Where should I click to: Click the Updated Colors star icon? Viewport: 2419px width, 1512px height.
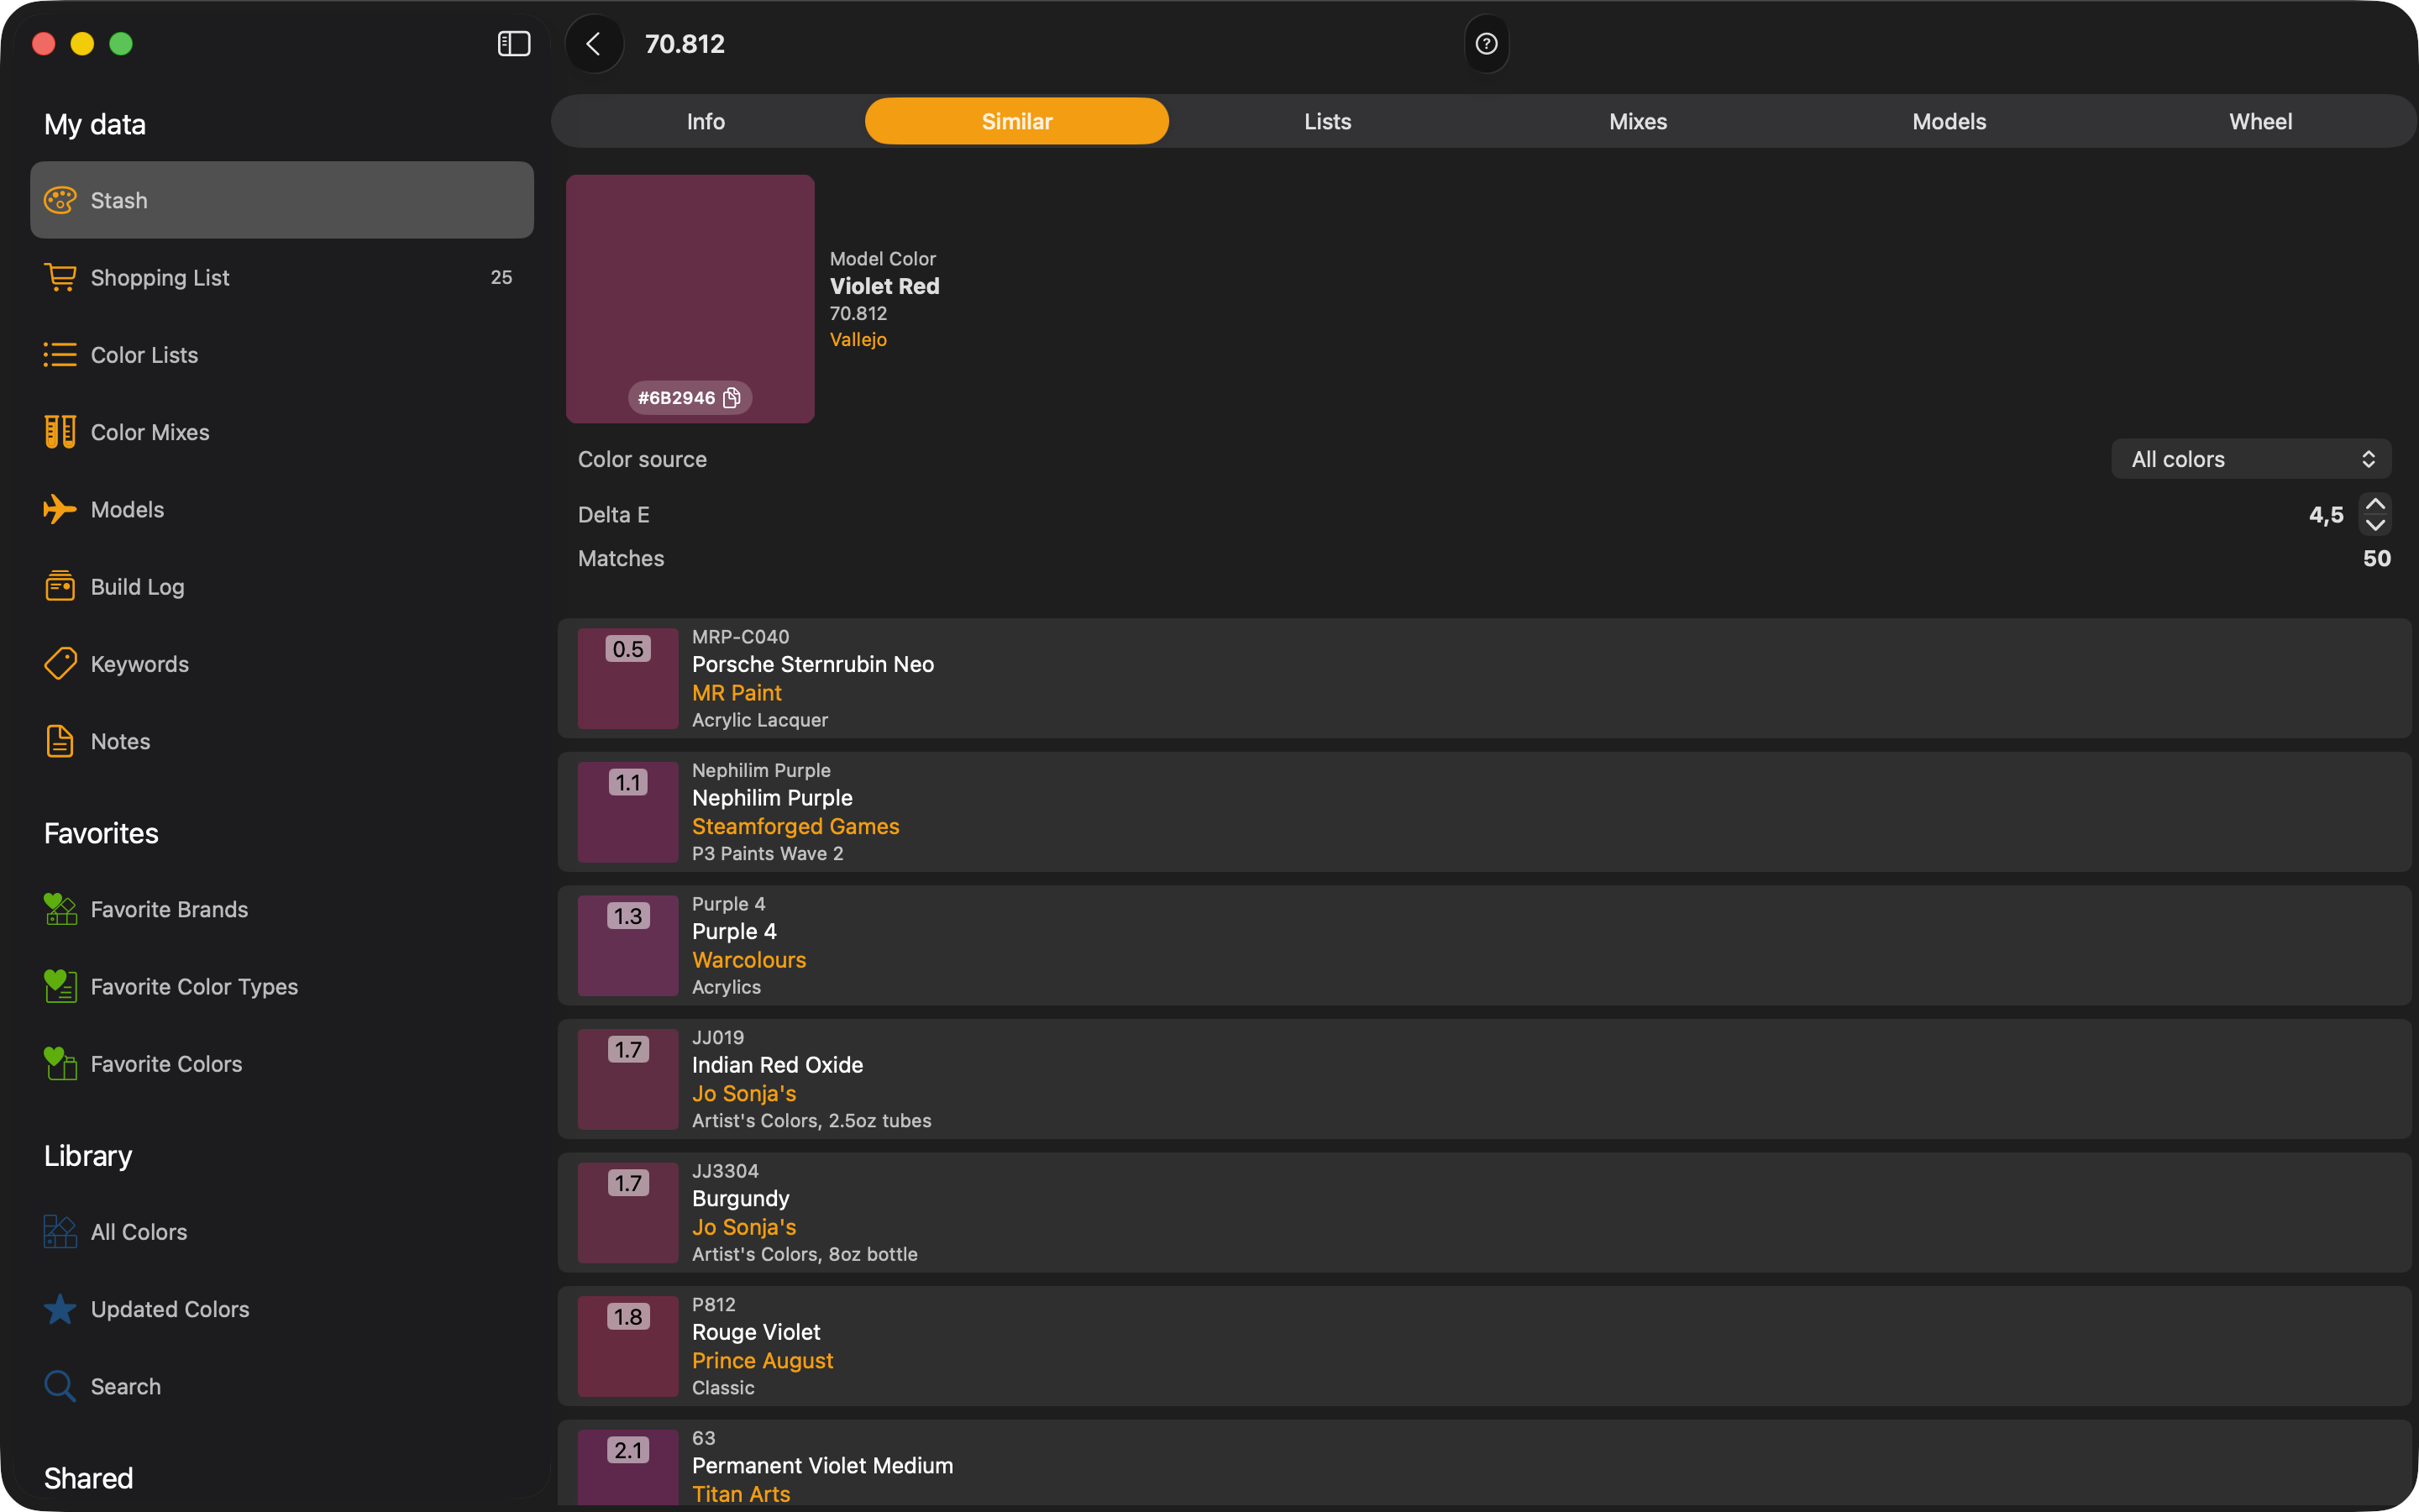tap(60, 1309)
